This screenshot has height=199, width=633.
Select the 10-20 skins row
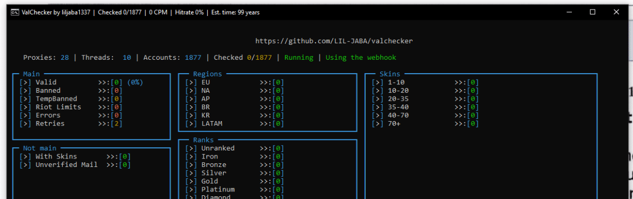point(425,91)
